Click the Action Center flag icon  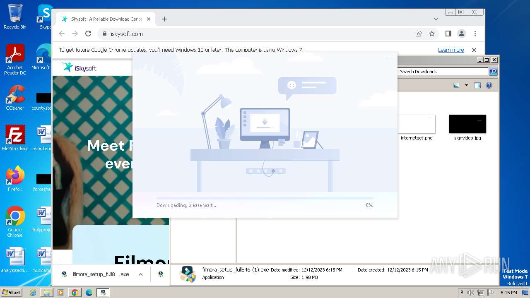click(x=491, y=293)
